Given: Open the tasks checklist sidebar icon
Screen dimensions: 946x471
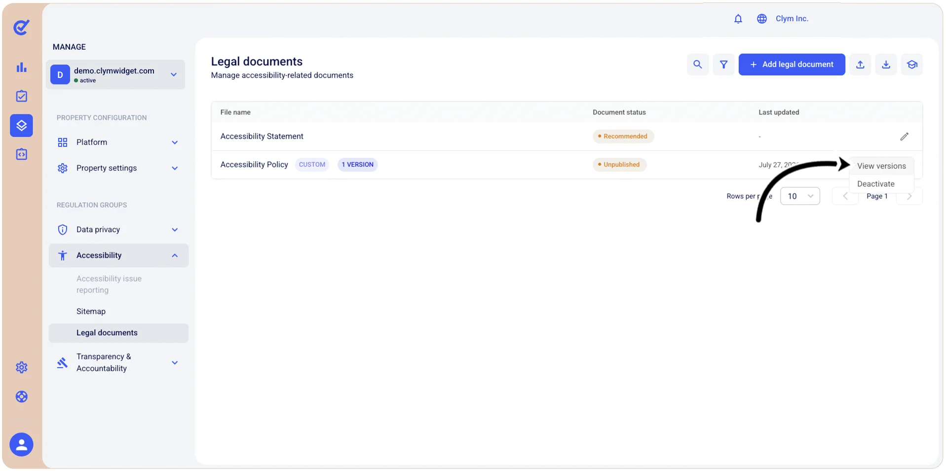Looking at the screenshot, I should 21,96.
